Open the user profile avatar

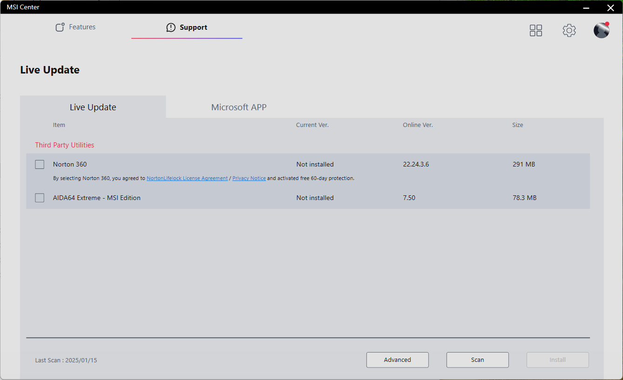coord(602,30)
